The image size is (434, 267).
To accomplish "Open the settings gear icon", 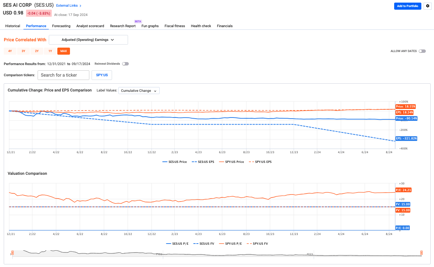I will click(x=427, y=6).
